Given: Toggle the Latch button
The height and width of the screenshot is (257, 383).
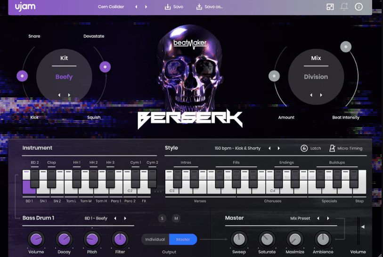Looking at the screenshot, I should click(311, 148).
